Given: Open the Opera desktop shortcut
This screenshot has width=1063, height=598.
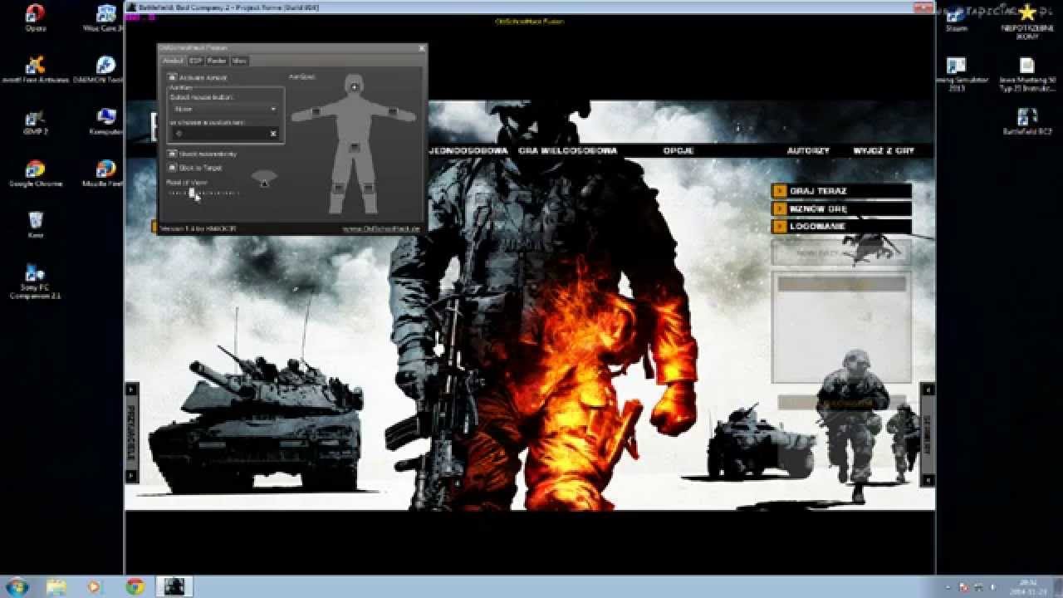Looking at the screenshot, I should 35,17.
